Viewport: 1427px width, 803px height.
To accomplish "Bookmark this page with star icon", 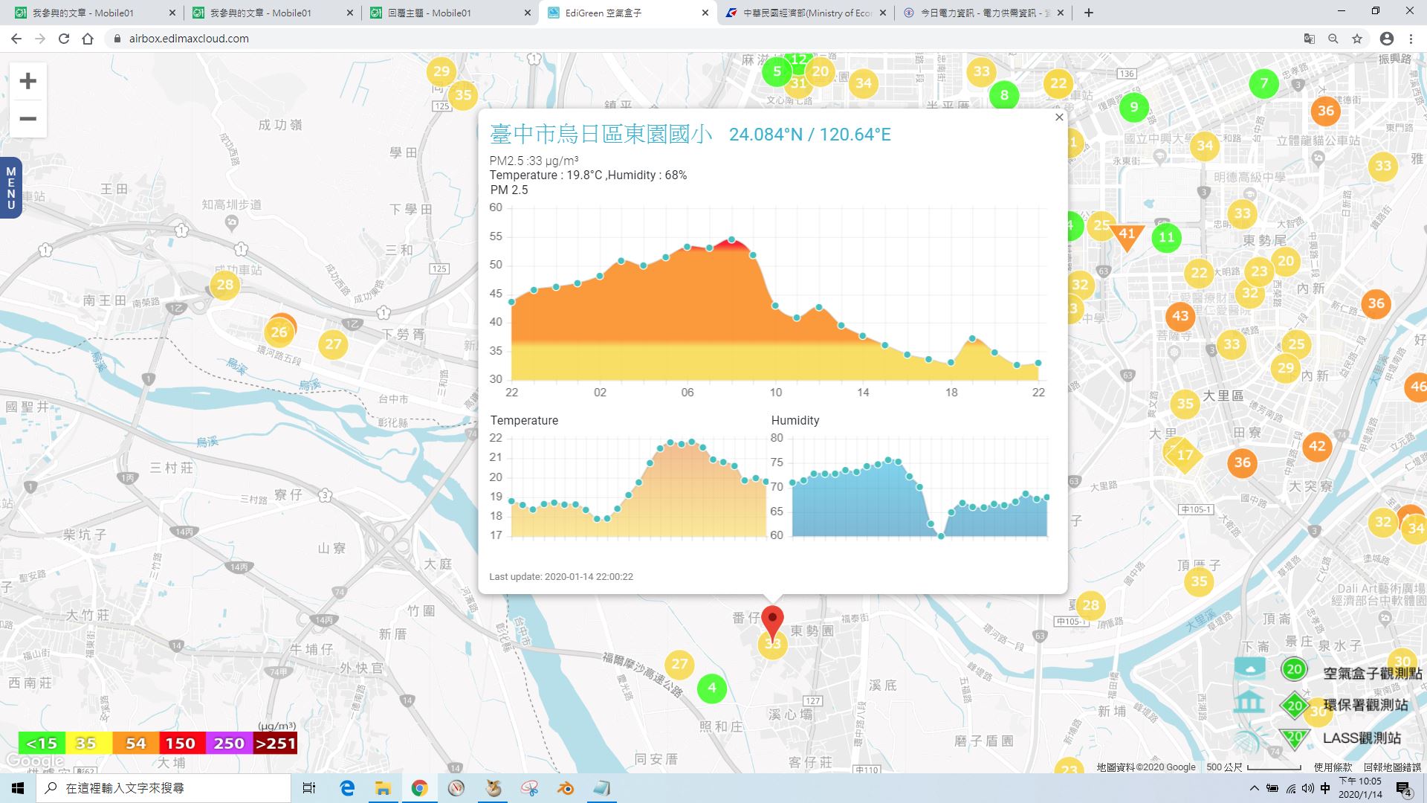I will pyautogui.click(x=1357, y=39).
